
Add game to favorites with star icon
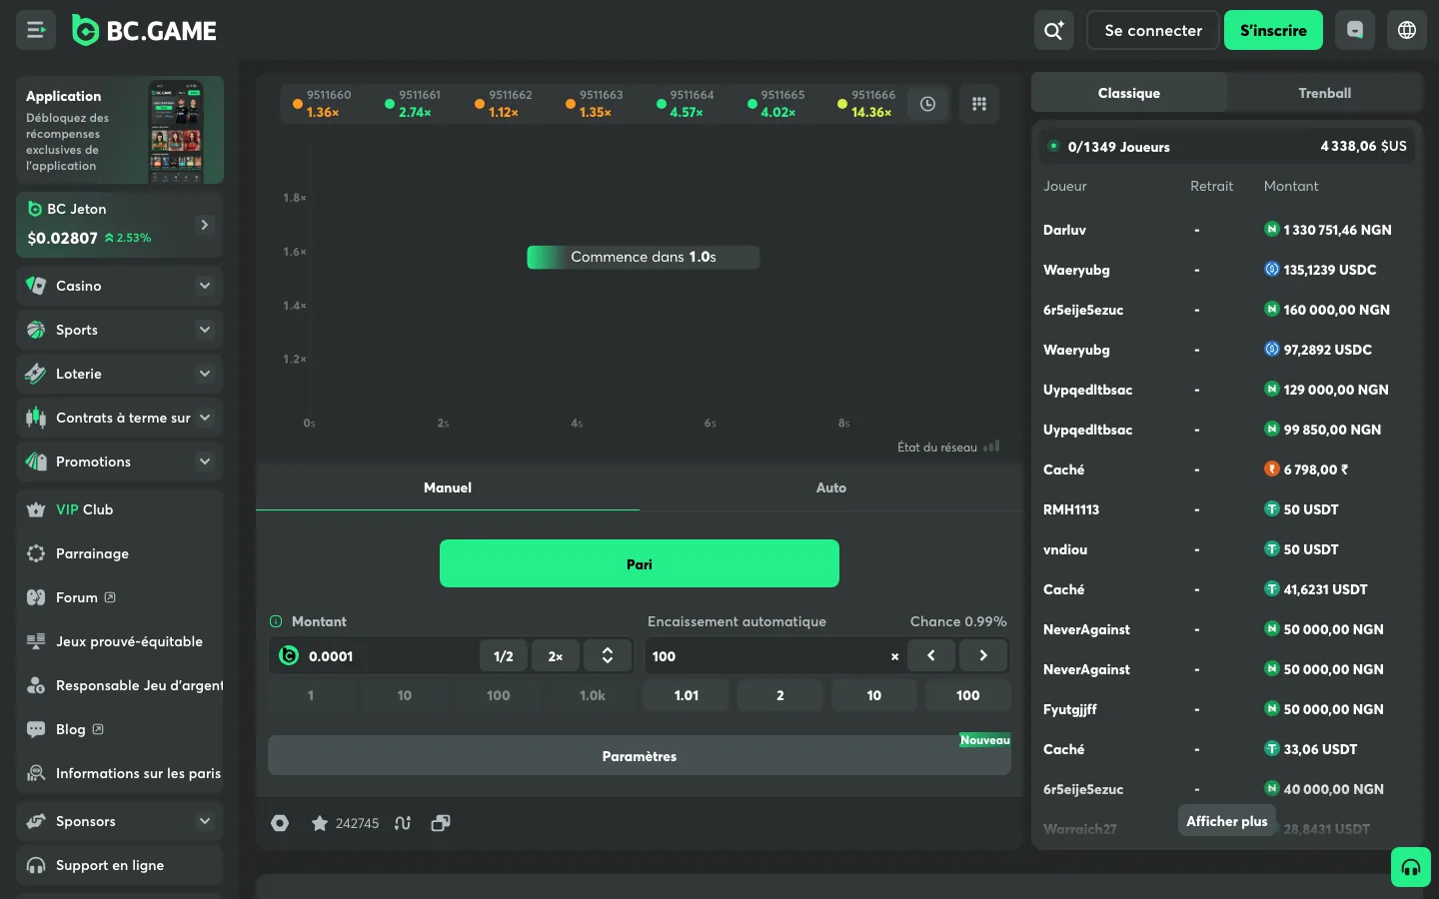click(320, 823)
